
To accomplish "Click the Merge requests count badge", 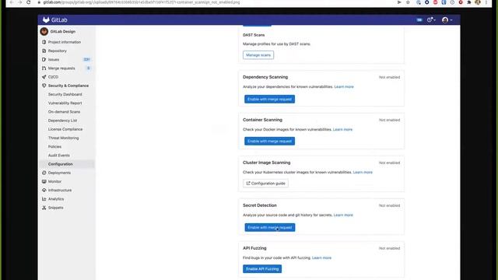I will click(x=88, y=68).
